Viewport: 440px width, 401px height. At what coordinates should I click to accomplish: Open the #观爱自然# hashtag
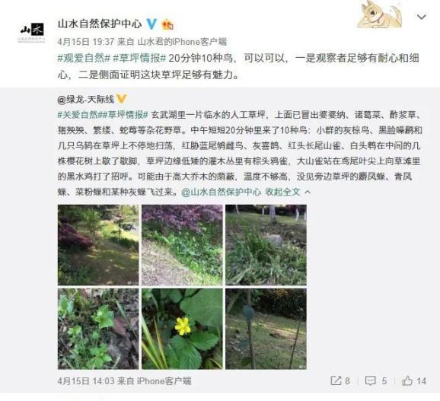84,59
